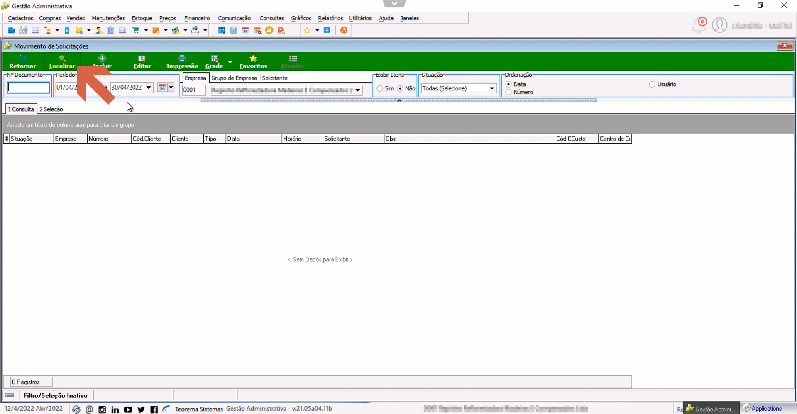Open the notifications bell icon
Viewport: 797px width, 414px height.
point(699,25)
